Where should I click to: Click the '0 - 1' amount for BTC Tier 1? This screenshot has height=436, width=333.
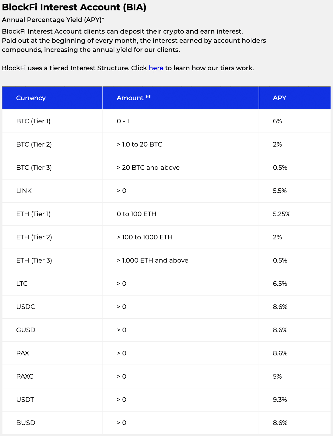(123, 121)
